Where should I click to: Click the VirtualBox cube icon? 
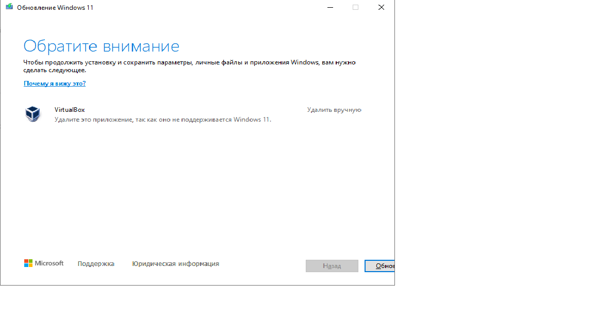pyautogui.click(x=32, y=114)
